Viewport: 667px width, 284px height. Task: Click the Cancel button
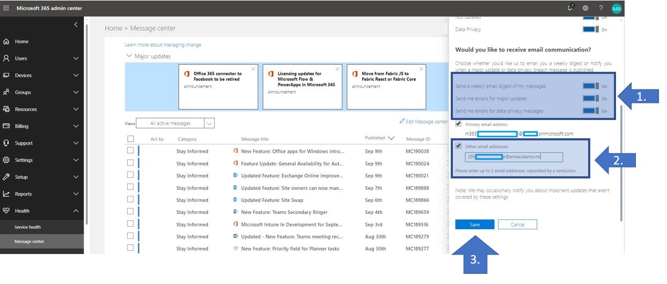(517, 225)
